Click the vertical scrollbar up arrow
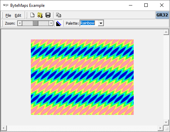The height and width of the screenshot is (132, 170). 166,32
